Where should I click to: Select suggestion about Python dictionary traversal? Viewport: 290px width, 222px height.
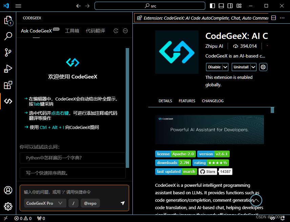click(x=73, y=158)
